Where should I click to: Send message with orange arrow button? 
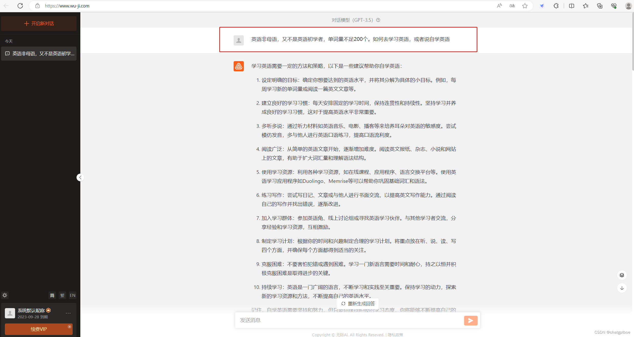tap(471, 320)
